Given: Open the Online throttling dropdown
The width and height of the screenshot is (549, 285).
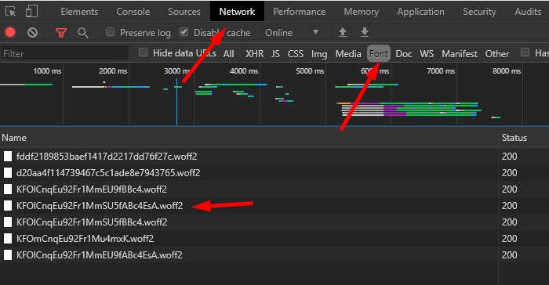Looking at the screenshot, I should coord(292,33).
